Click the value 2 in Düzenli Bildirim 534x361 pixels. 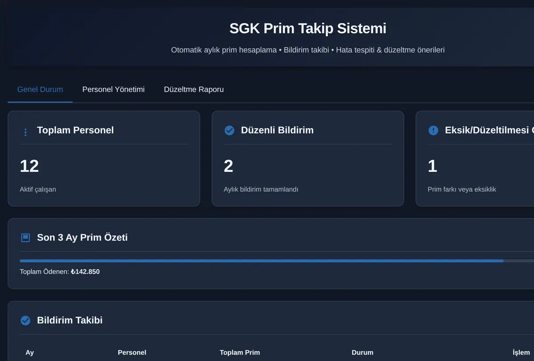228,166
